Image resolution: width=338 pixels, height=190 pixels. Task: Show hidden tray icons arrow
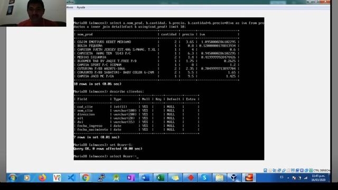click(288, 178)
